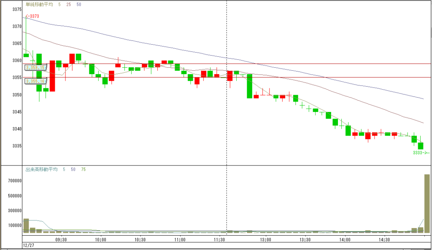Click the 10:00 time axis label
Screen dimensions: 432x250
(100, 239)
